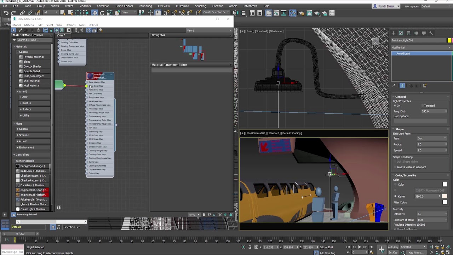Open the Workspaces dropdown
The image size is (453, 255).
(x=435, y=6)
